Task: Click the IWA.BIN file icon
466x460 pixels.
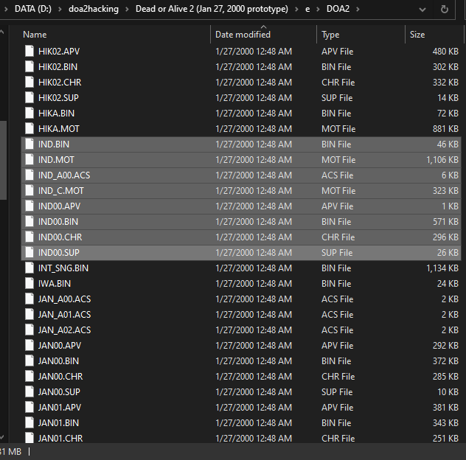Action: pyautogui.click(x=29, y=284)
